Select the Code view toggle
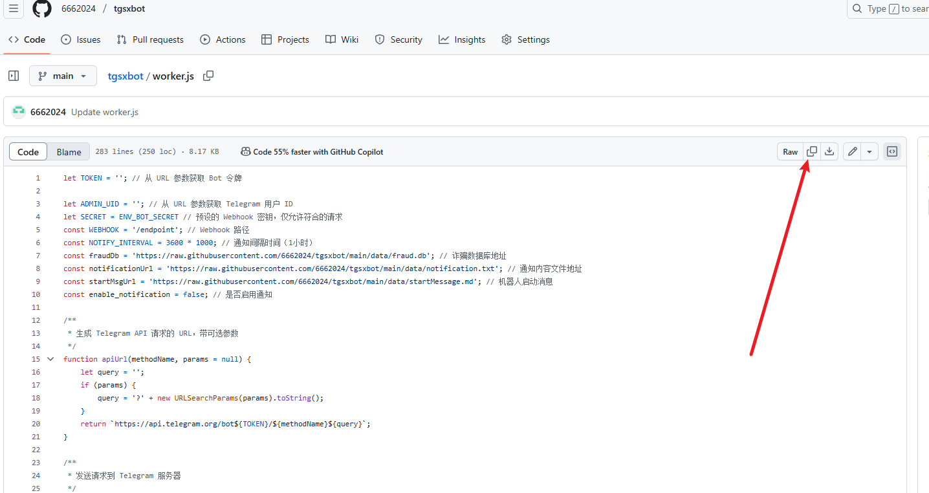Image resolution: width=929 pixels, height=493 pixels. (28, 152)
